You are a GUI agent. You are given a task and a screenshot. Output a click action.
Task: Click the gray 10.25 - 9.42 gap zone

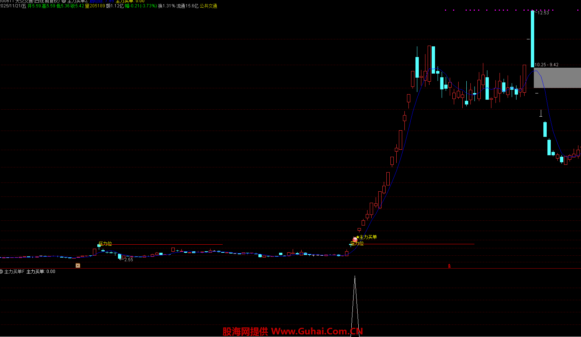pyautogui.click(x=557, y=78)
